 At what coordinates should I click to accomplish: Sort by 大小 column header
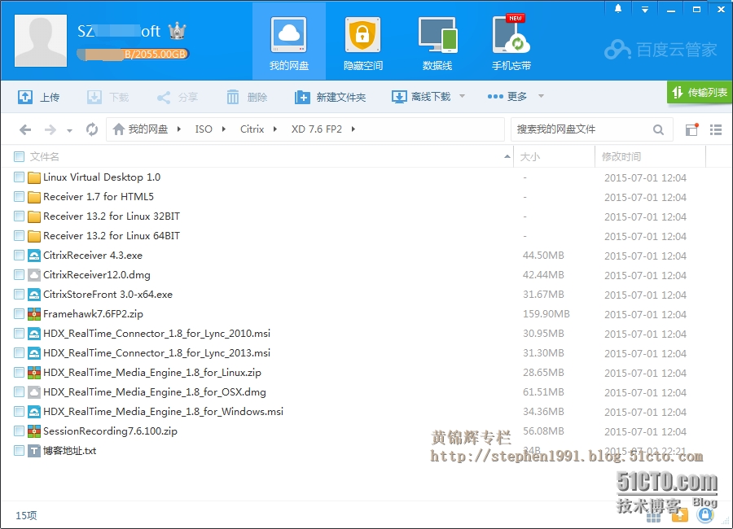coord(554,156)
